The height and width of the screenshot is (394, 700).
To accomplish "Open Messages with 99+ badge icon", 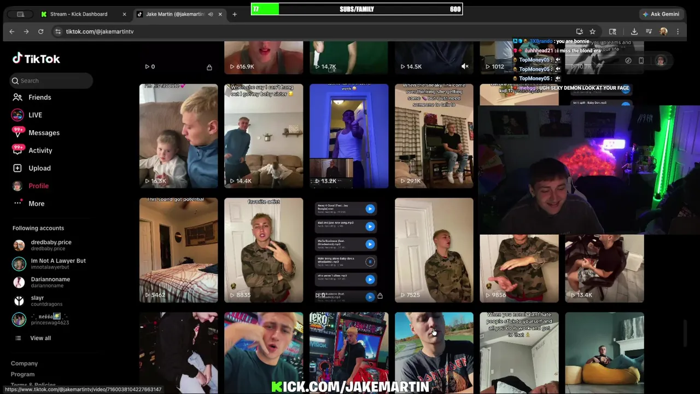I will point(18,132).
